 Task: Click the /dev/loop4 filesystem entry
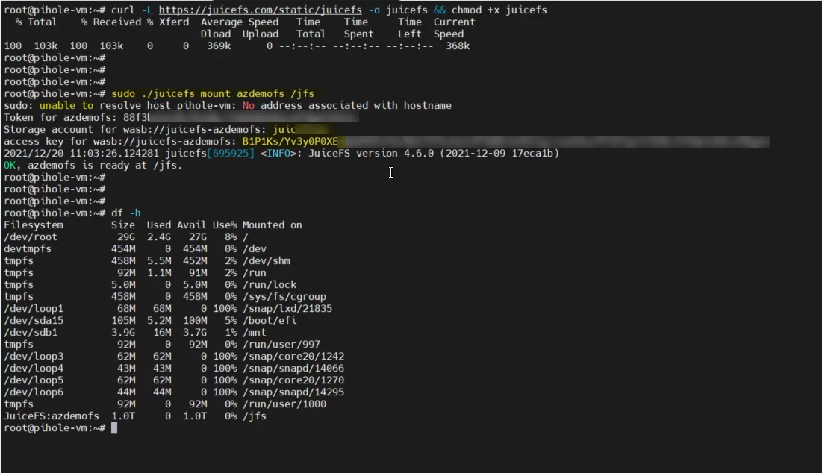[x=34, y=369]
